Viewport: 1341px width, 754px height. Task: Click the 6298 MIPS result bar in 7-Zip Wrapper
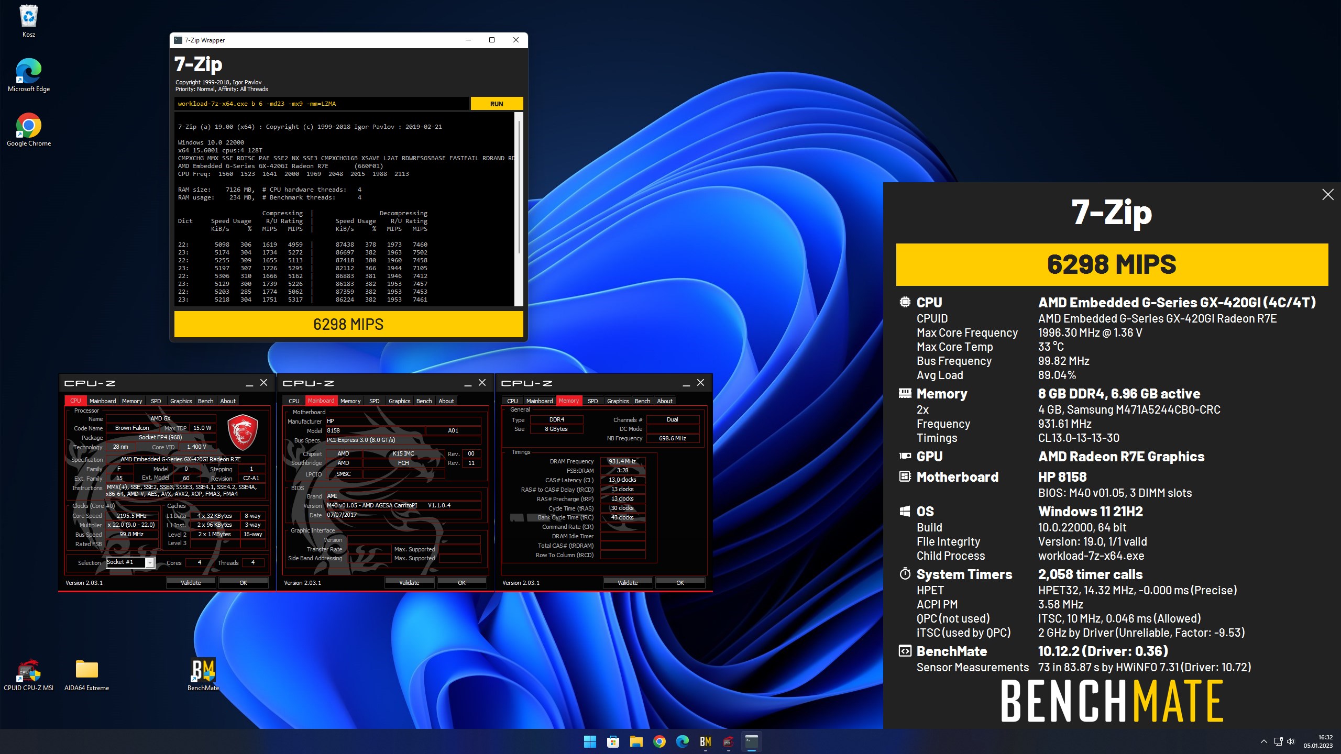coord(348,324)
